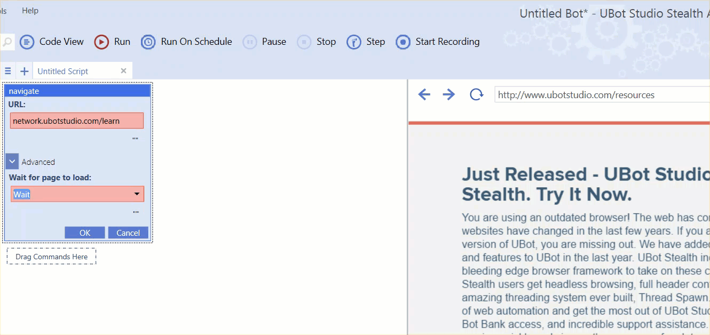The width and height of the screenshot is (710, 335).
Task: Click the URL input field in navigate
Action: click(77, 121)
